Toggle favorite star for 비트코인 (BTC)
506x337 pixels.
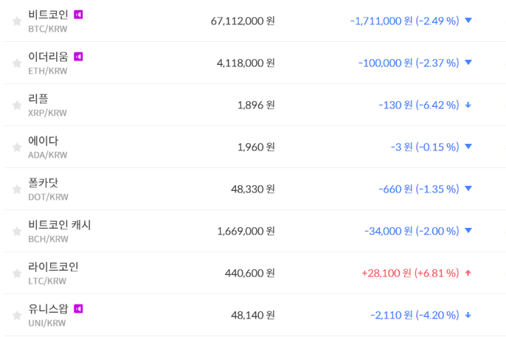point(17,21)
